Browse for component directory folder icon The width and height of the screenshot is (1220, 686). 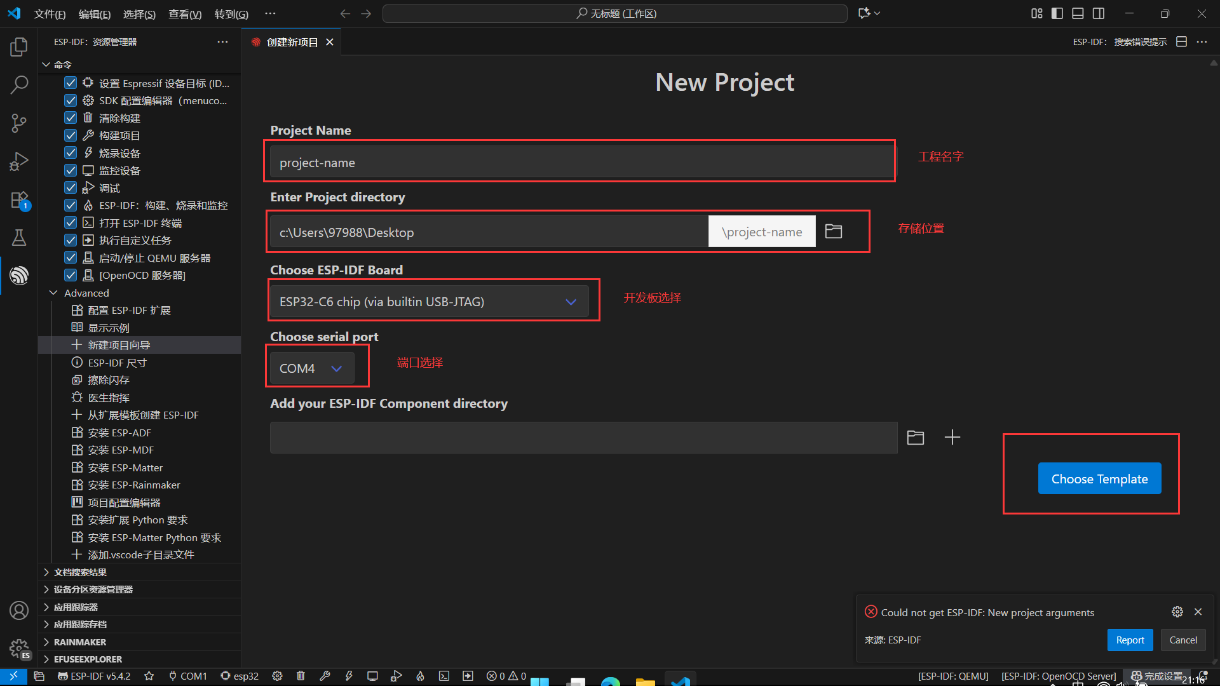[x=915, y=437]
